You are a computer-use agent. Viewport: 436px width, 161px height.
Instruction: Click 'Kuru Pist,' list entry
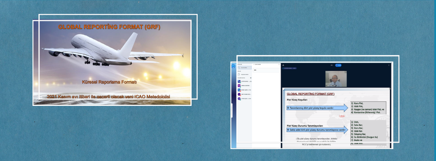[x=357, y=103]
